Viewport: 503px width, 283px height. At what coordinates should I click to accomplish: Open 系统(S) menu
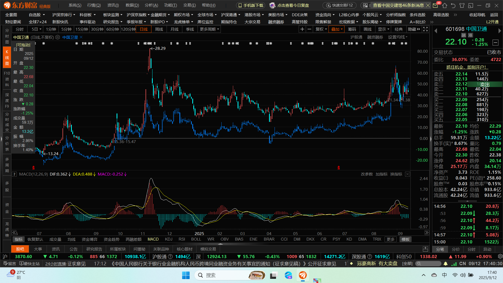75,5
